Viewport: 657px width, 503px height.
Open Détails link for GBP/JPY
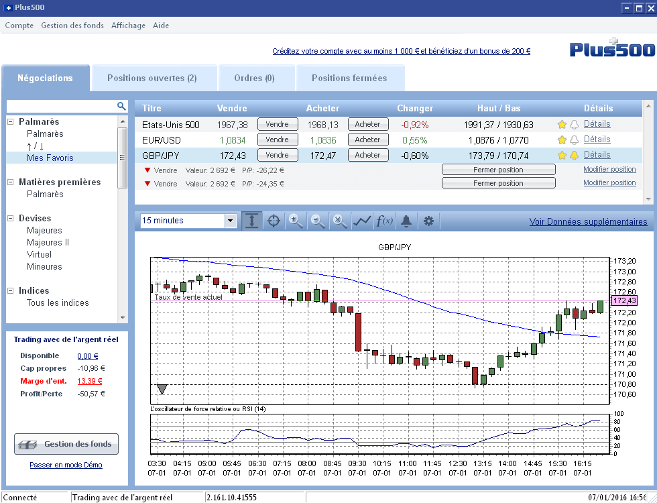[x=597, y=155]
